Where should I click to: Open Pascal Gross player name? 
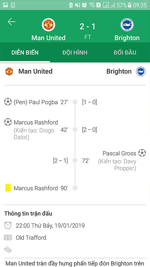pyautogui.click(x=119, y=153)
